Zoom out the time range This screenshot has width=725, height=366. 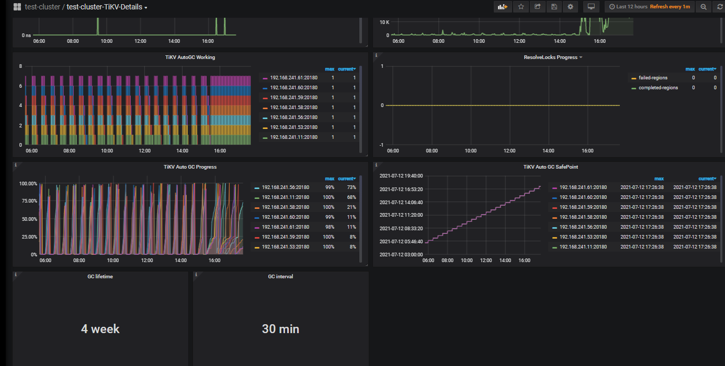click(x=704, y=7)
